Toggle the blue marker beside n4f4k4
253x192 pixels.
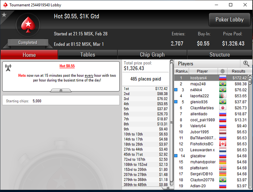click(176, 90)
